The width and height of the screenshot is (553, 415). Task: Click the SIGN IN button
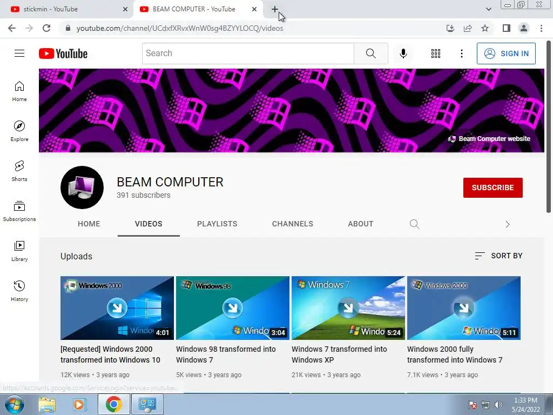[506, 53]
